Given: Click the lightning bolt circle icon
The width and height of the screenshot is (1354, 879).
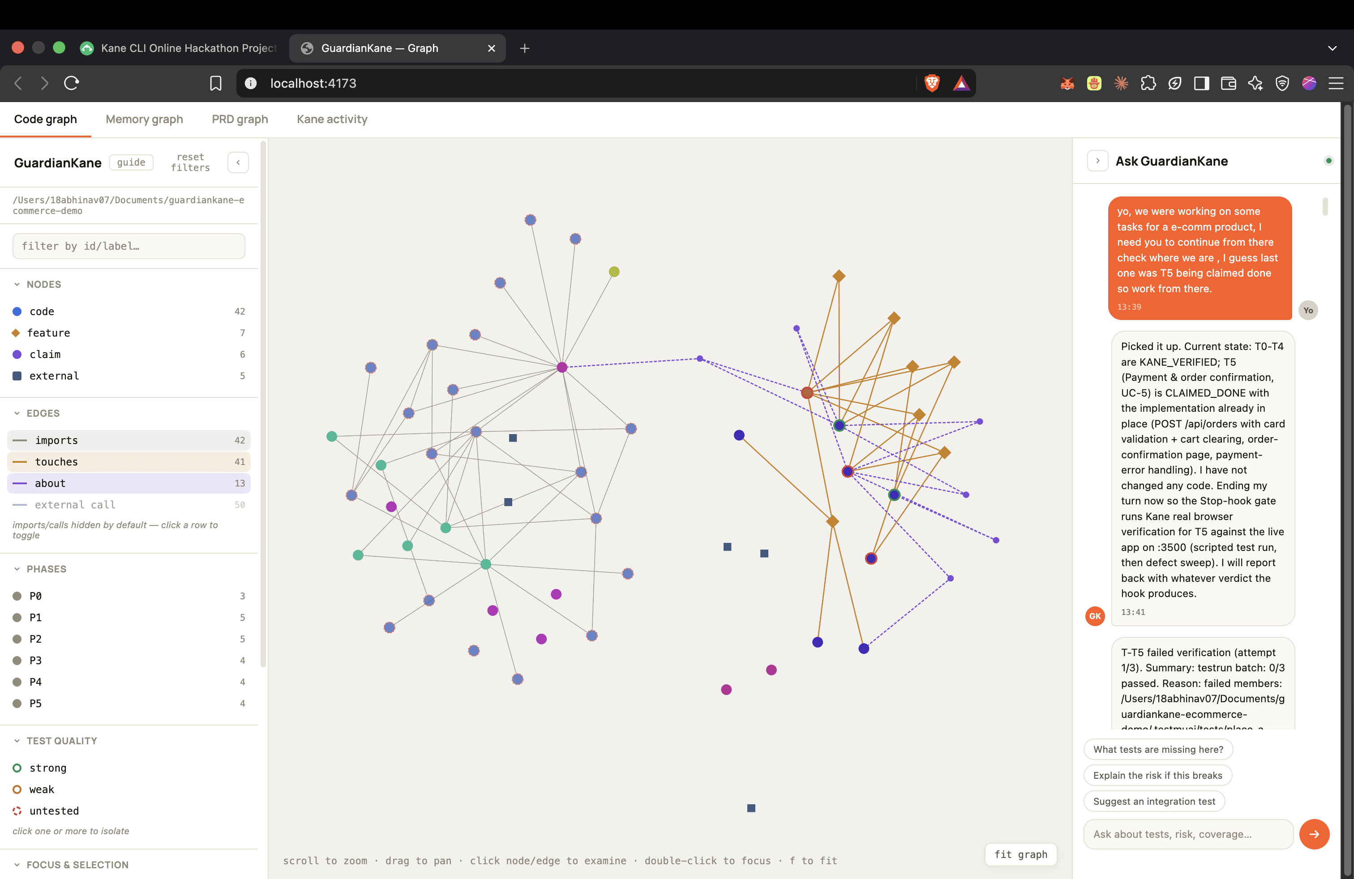Looking at the screenshot, I should coord(1175,84).
